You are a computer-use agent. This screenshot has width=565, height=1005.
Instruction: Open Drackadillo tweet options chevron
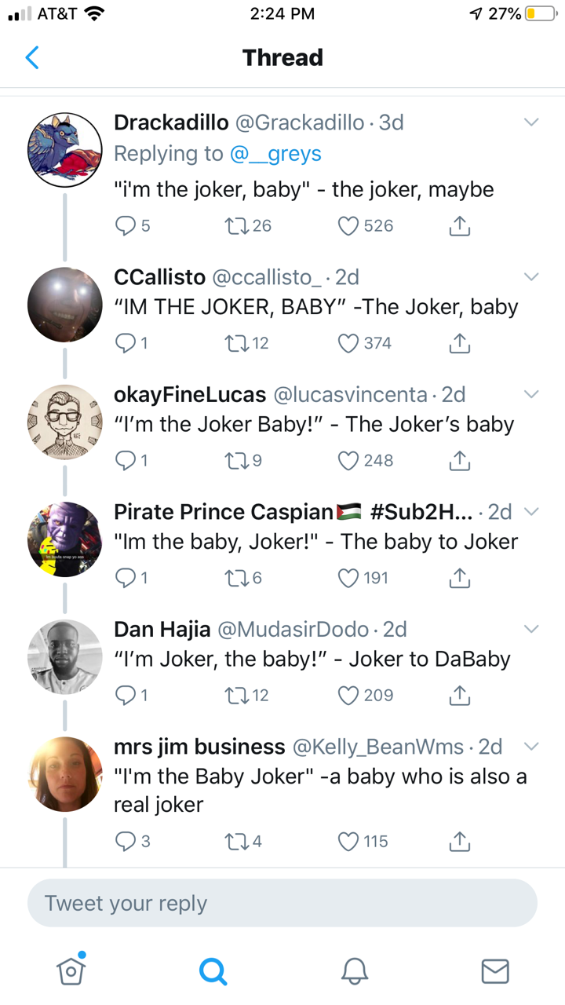[x=531, y=122]
